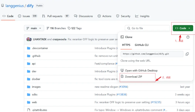The width and height of the screenshot is (195, 112).
Task: Click the folder icon for .devcontainer
Action: coord(28,48)
